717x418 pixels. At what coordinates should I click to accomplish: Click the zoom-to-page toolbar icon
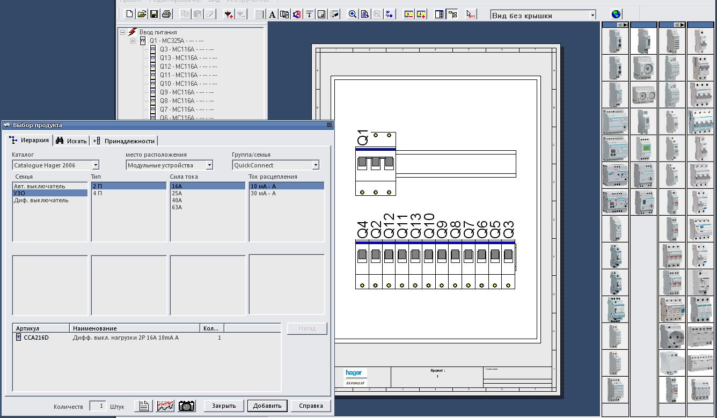(365, 14)
